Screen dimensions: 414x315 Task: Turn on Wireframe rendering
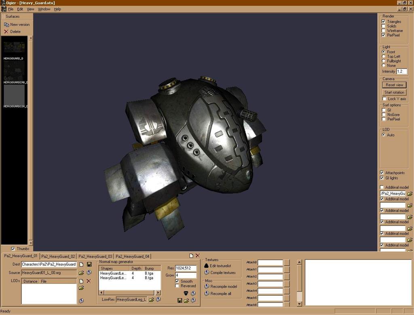coord(383,31)
